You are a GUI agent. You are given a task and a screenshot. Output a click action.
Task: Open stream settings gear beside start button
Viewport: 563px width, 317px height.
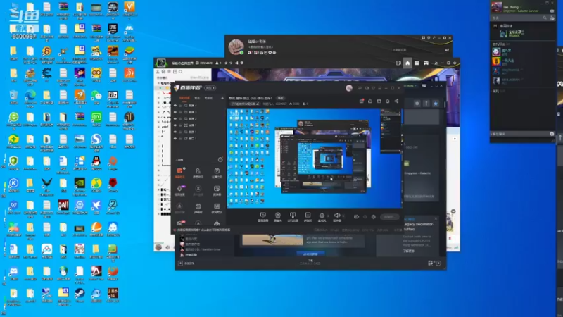click(374, 217)
